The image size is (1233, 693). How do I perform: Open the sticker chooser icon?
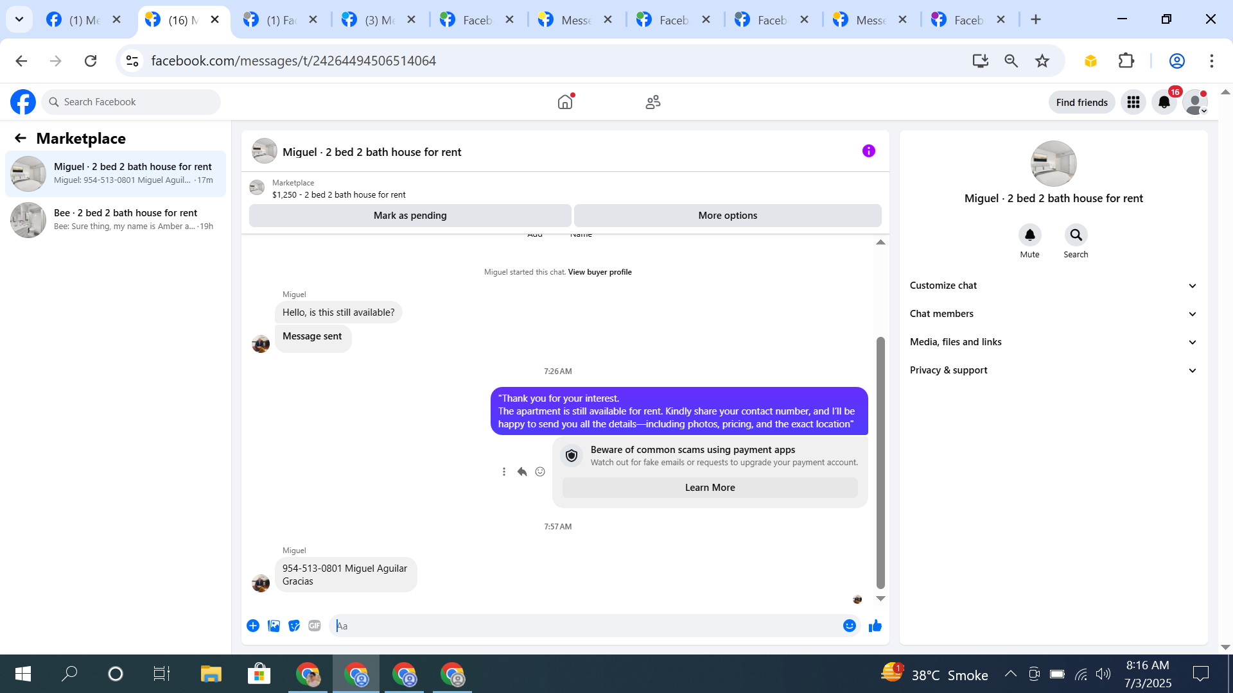coord(294,626)
